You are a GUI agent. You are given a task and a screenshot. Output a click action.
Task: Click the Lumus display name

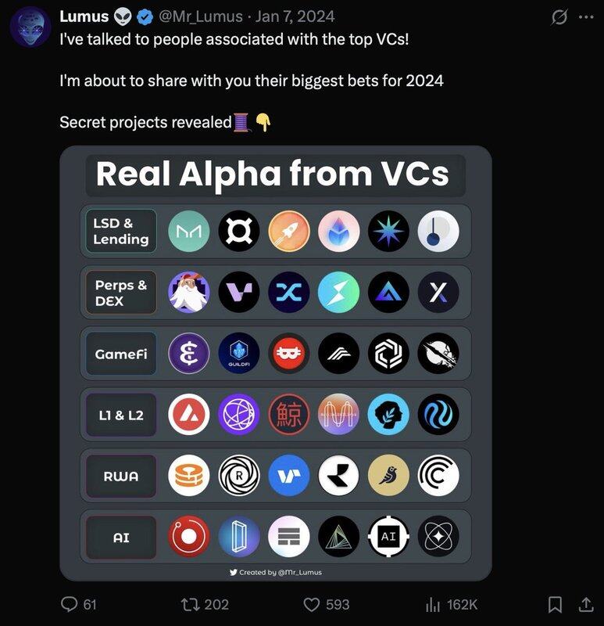point(84,16)
